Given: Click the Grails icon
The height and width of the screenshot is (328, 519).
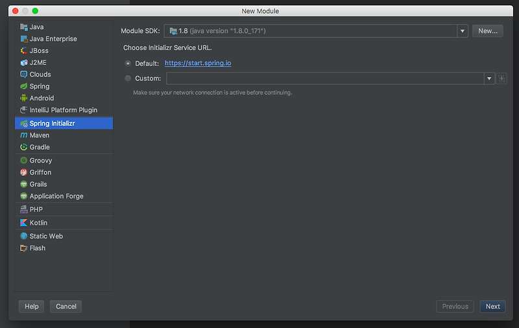Looking at the screenshot, I should (x=24, y=184).
